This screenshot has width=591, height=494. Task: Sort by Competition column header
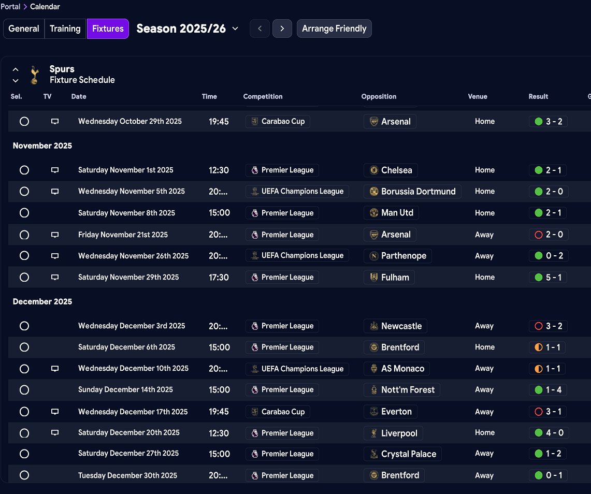coord(263,96)
